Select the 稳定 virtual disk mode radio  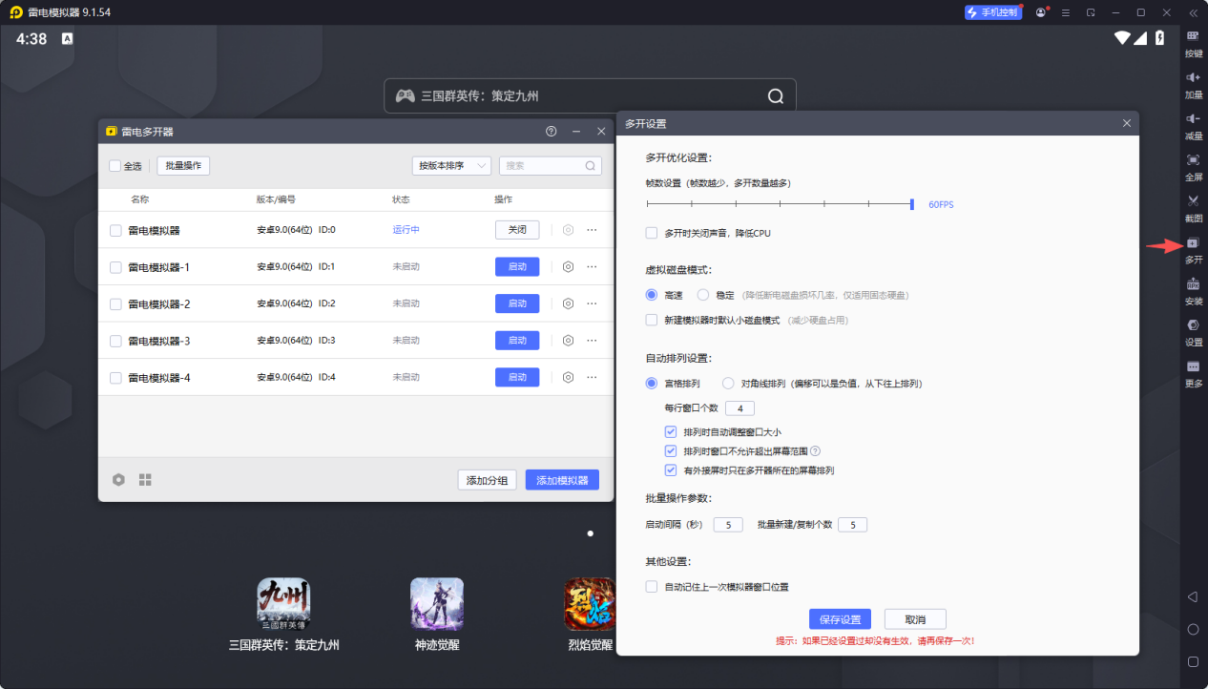(703, 296)
